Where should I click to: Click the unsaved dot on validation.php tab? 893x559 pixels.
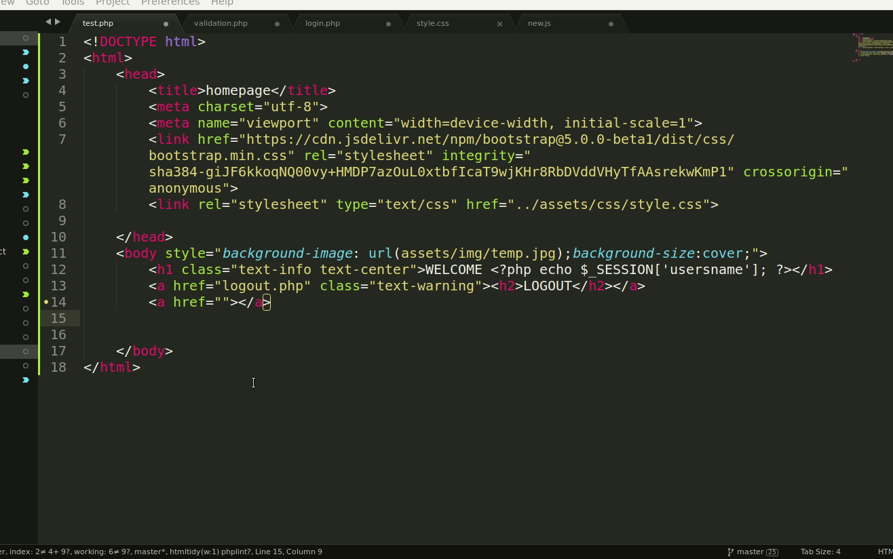point(277,24)
